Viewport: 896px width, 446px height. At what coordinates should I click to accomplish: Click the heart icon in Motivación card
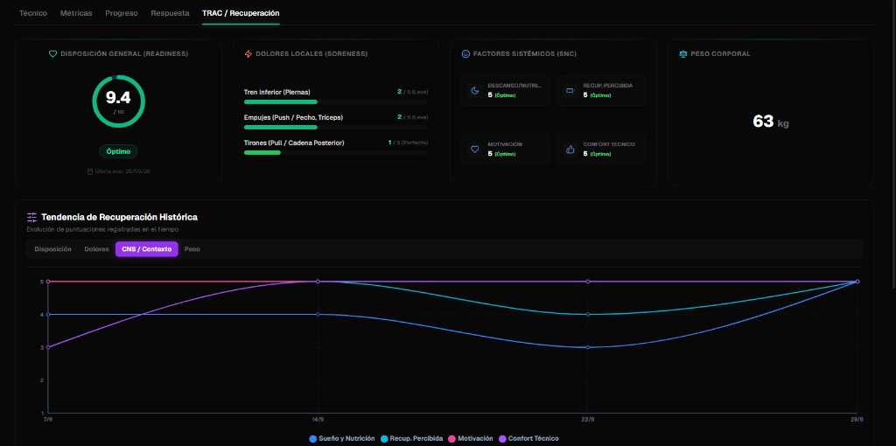(x=474, y=149)
